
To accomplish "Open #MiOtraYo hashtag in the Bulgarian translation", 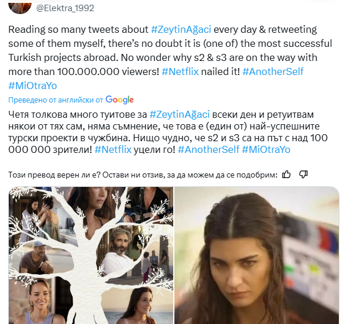I will coord(266,149).
